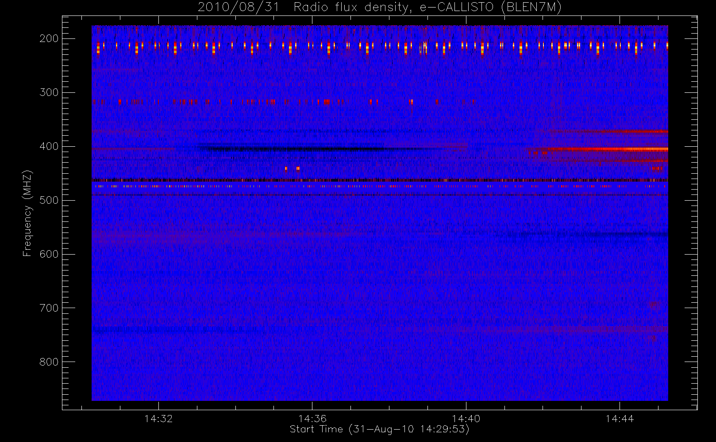Click the 14:36 time tick label
Image resolution: width=716 pixels, height=442 pixels.
click(x=312, y=419)
